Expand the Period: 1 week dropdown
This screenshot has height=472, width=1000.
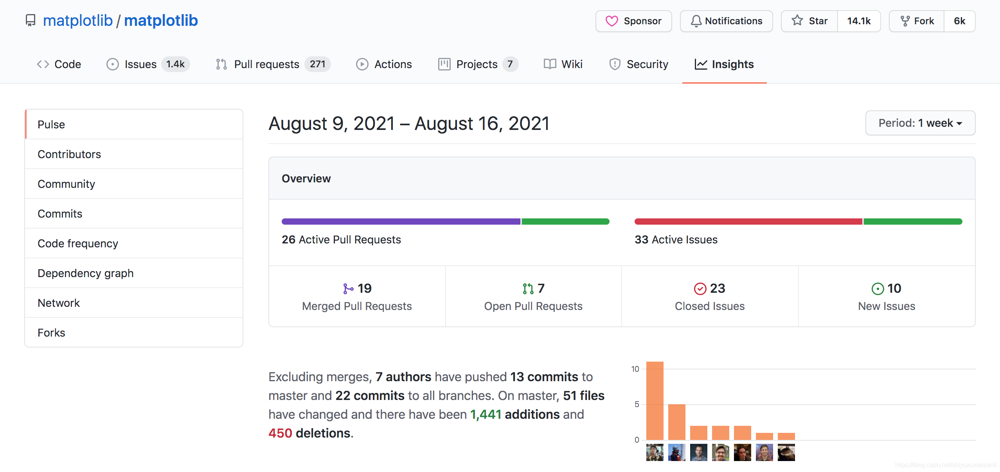(920, 123)
